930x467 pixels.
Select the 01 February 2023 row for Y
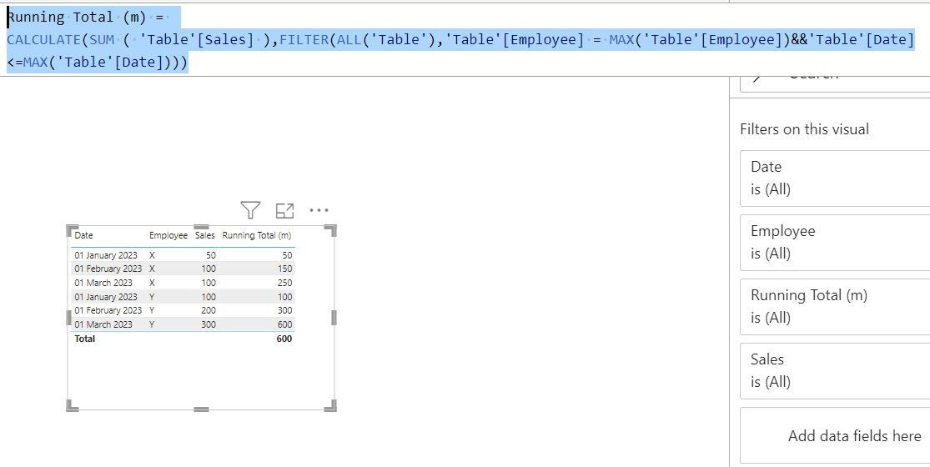183,310
